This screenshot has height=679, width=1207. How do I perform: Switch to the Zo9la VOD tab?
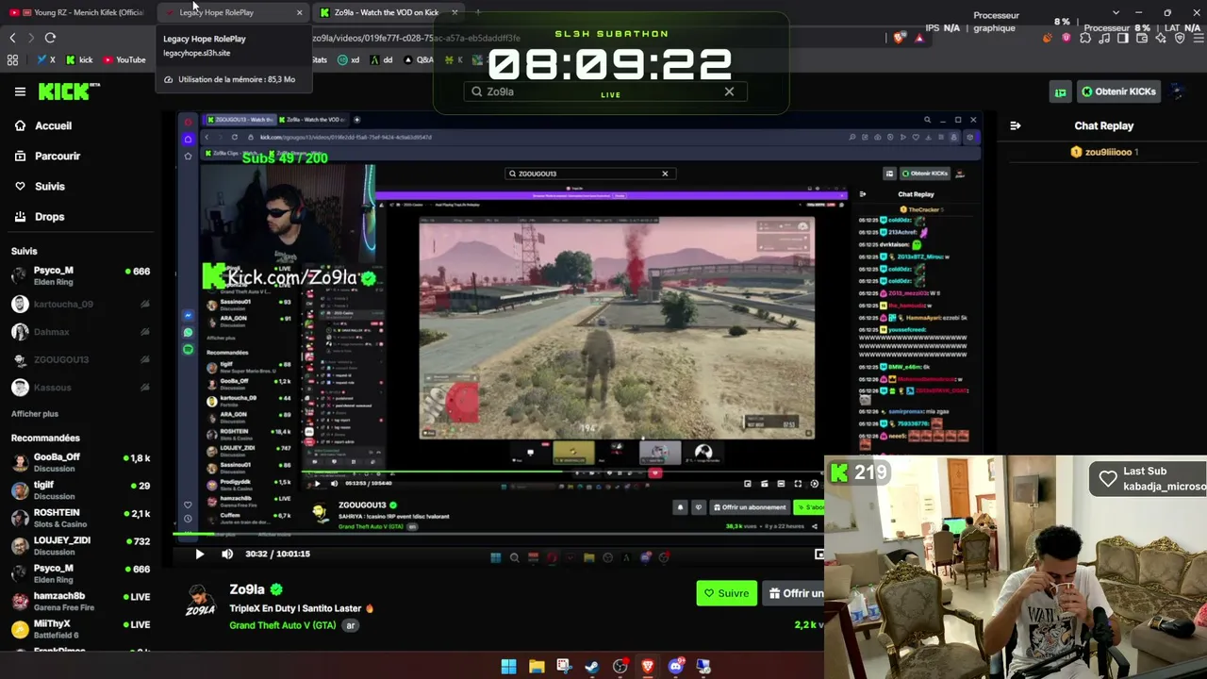[387, 12]
